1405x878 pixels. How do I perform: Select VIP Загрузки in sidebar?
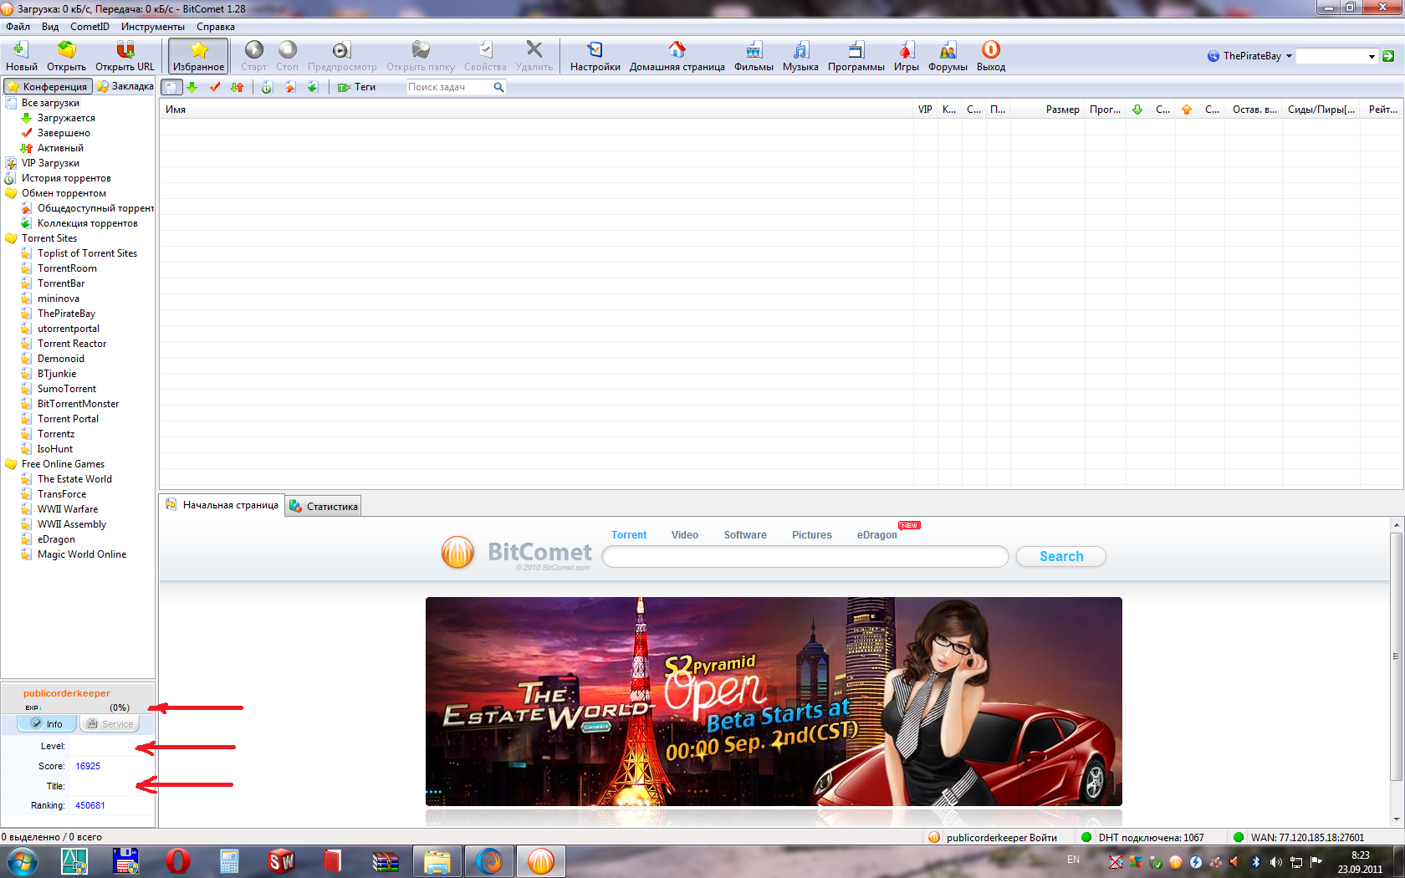coord(50,163)
